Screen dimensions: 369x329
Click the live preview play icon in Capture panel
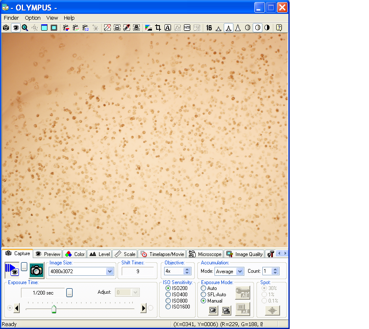(x=12, y=270)
